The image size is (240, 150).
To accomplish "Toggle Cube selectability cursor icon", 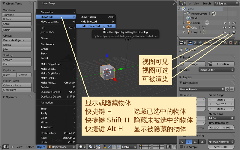I will click(x=229, y=28).
